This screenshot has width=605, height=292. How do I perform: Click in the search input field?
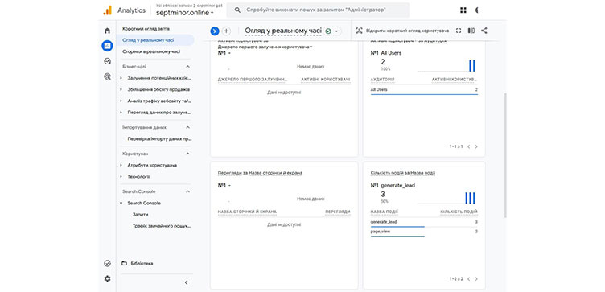click(x=318, y=10)
